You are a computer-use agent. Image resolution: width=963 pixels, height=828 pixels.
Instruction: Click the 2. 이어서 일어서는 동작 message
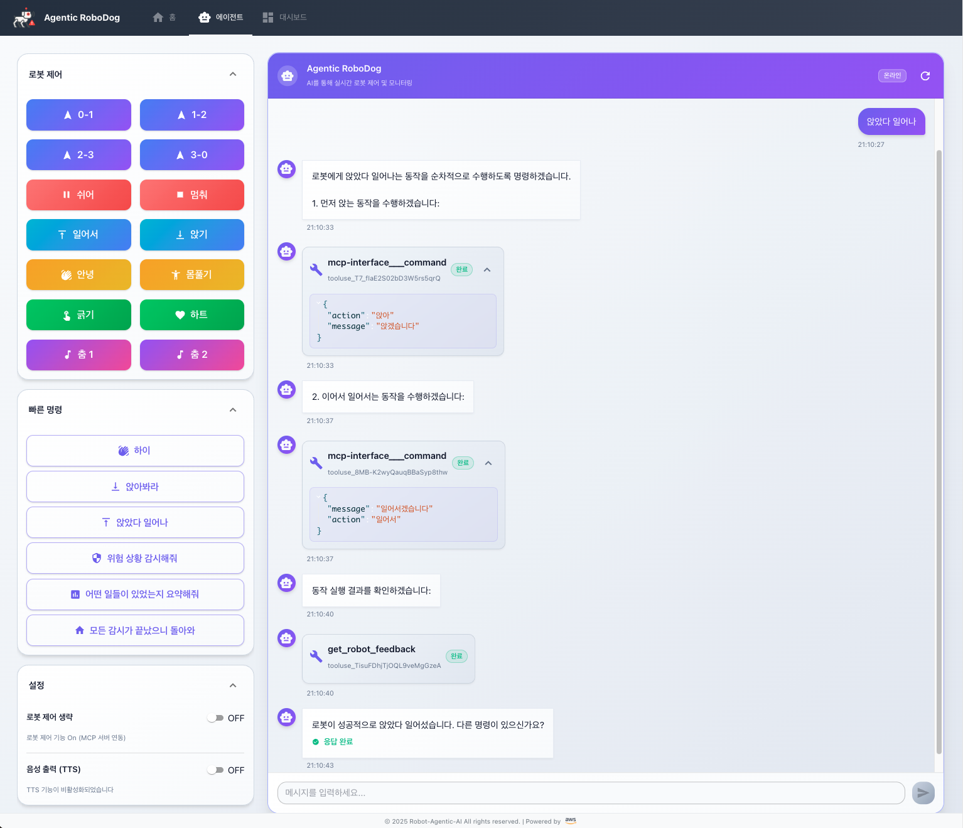(x=388, y=397)
